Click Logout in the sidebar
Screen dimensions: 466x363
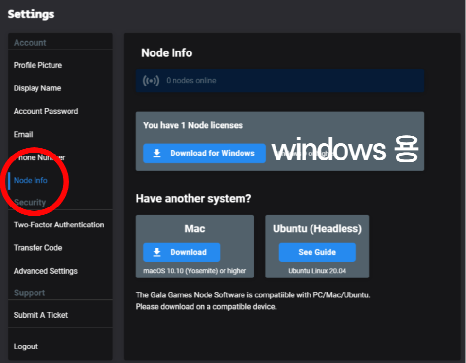click(x=26, y=346)
